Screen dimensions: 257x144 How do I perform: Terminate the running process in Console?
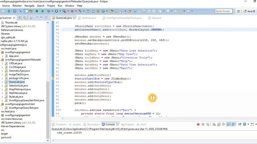tap(198, 124)
